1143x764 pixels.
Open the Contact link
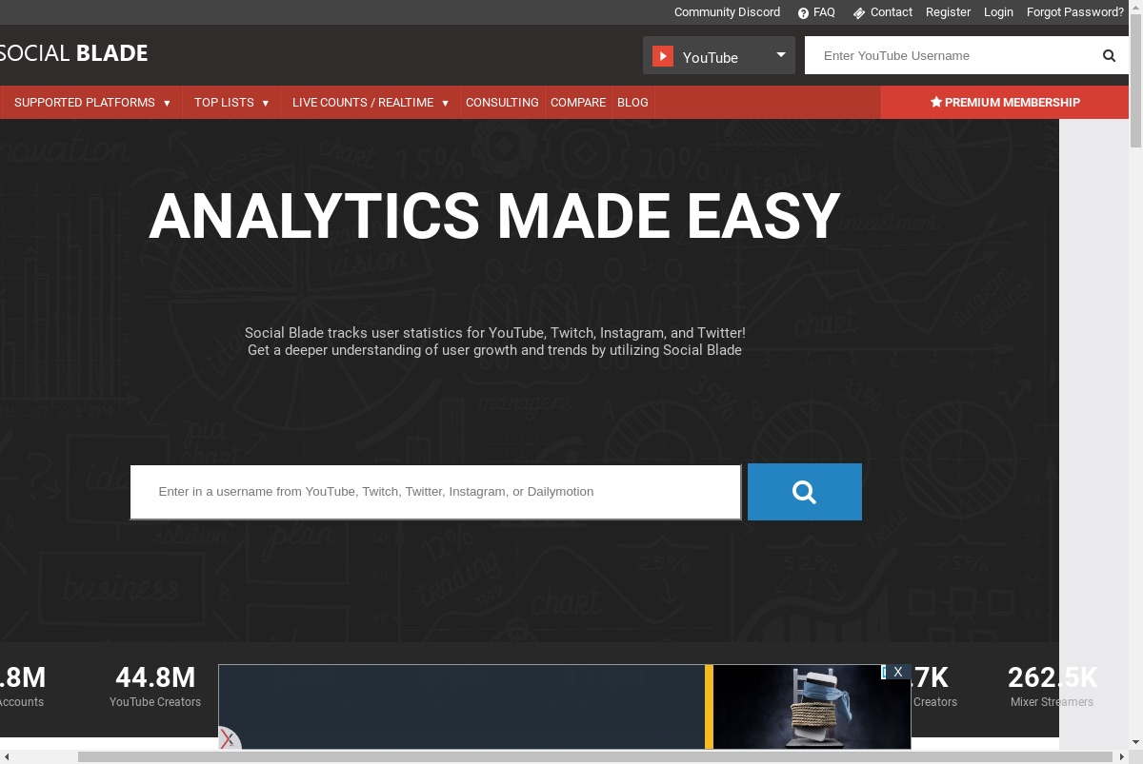click(x=892, y=12)
